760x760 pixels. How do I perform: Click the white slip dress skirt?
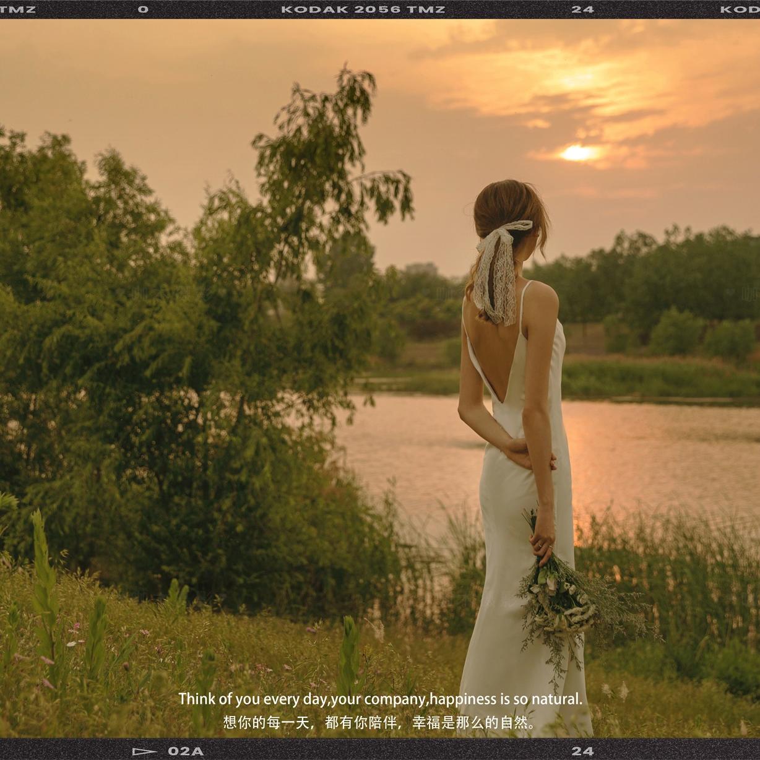[507, 588]
